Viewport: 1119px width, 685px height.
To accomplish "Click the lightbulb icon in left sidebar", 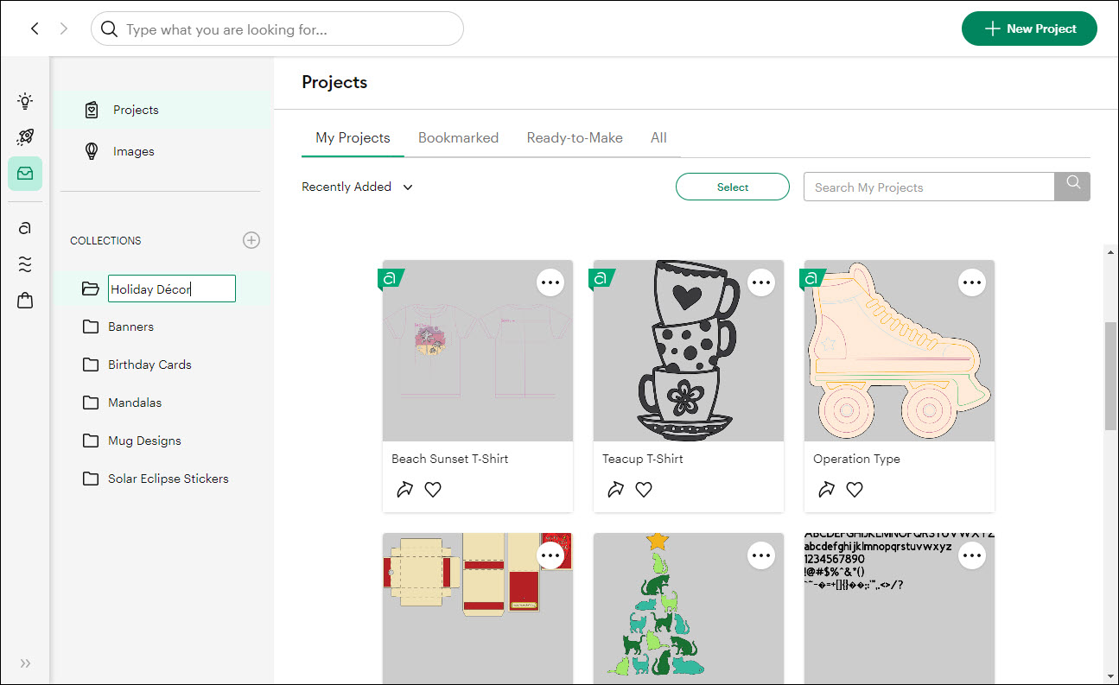I will coord(25,101).
